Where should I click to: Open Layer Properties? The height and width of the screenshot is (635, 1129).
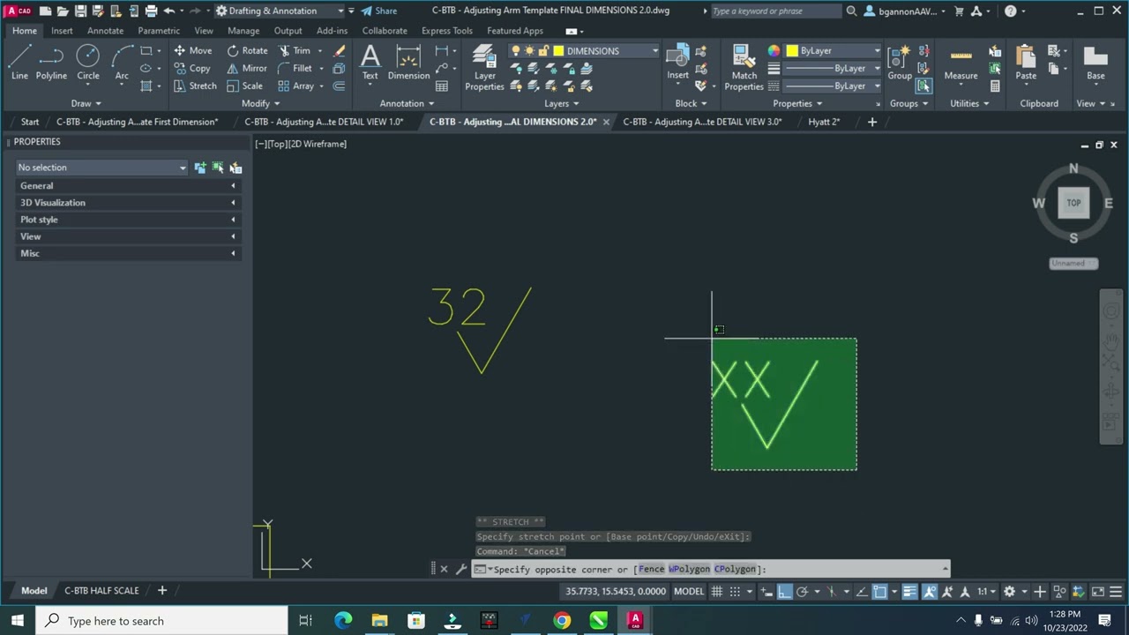pos(484,69)
